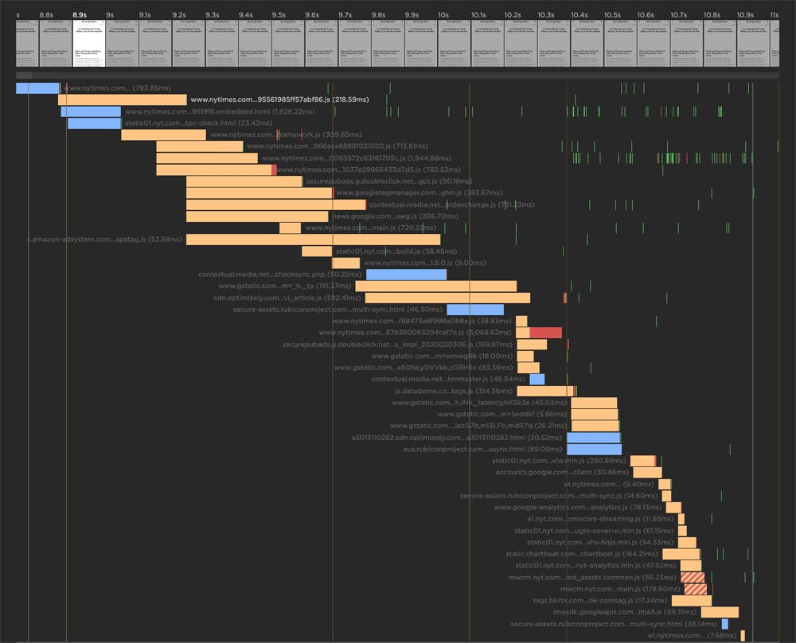
Task: Open the amazon-adsystem apstag.js request bar
Action: pos(313,240)
